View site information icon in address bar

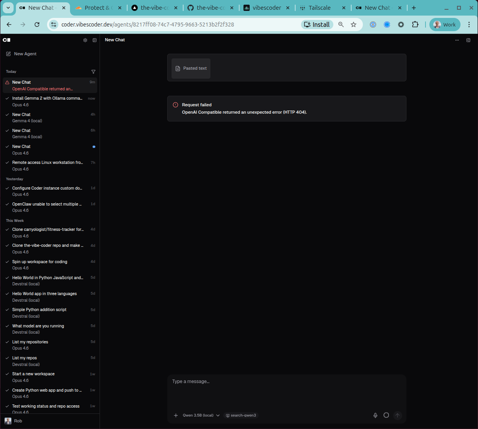tap(54, 25)
